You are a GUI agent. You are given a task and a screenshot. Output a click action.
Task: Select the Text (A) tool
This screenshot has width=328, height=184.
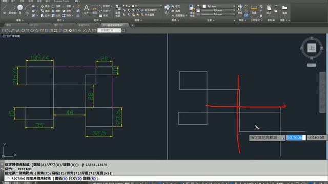pos(87,9)
